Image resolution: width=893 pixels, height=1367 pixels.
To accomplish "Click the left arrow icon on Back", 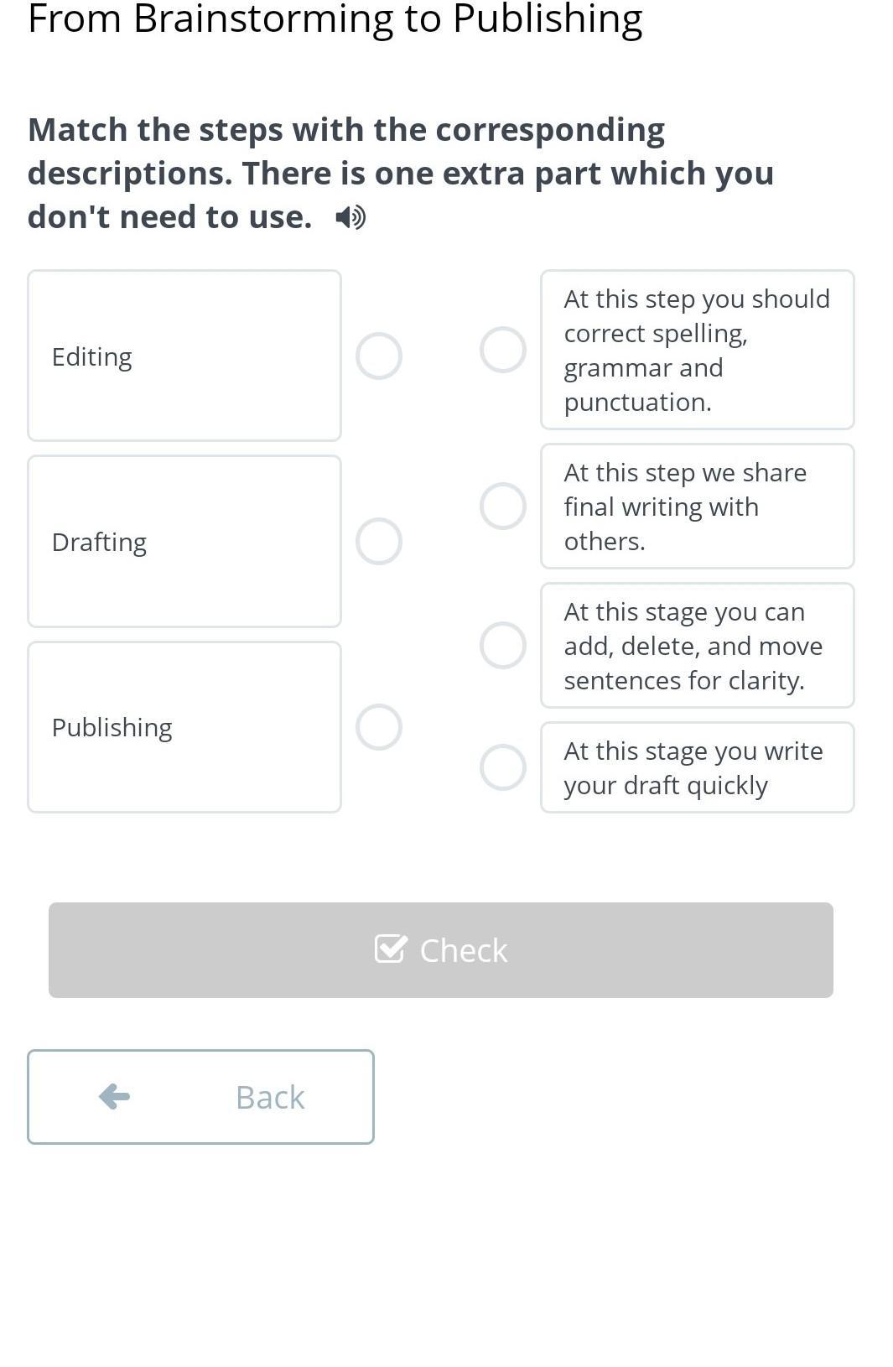I will click(114, 1096).
